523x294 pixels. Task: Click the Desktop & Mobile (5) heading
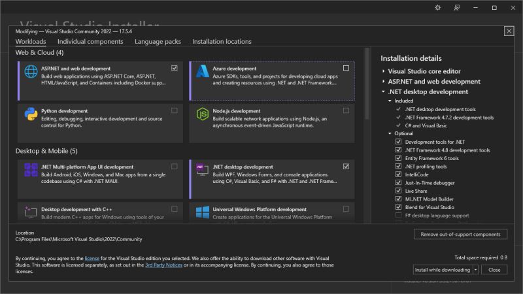[x=46, y=151]
